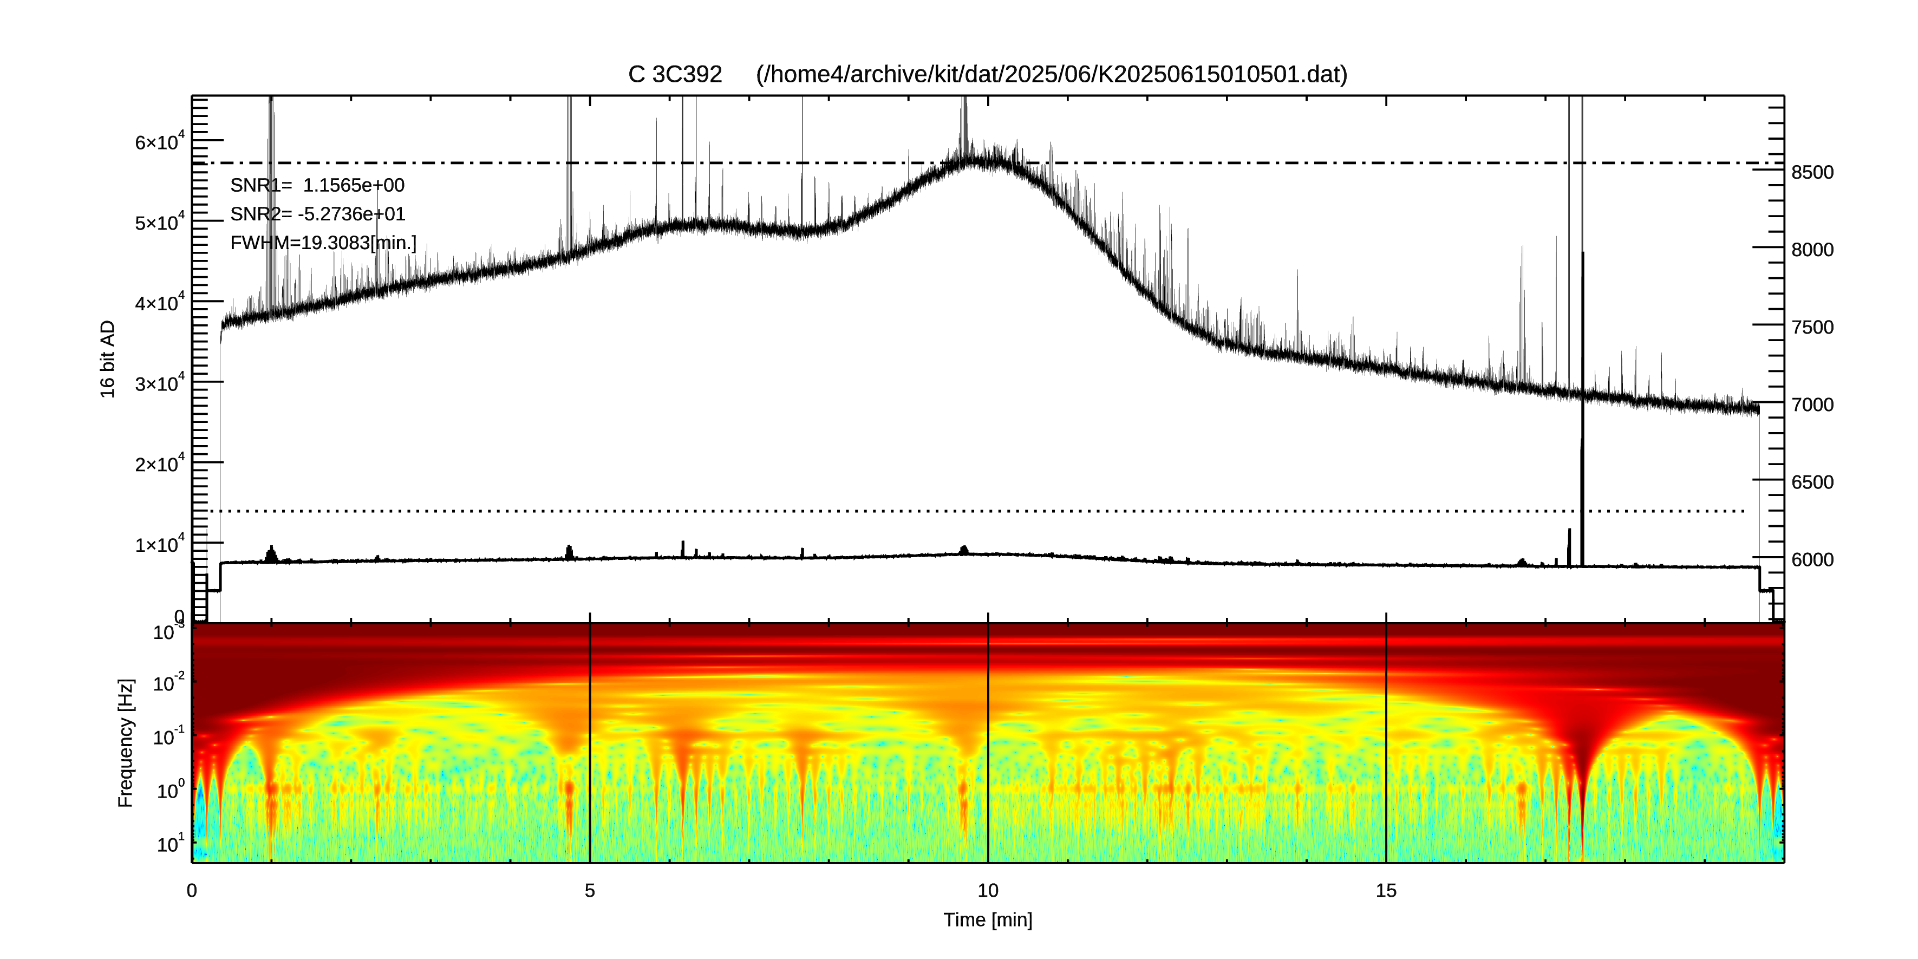
Task: Click the '16 bit AD' axis label
Action: point(108,359)
